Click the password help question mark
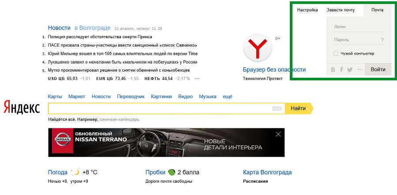 pos(382,40)
